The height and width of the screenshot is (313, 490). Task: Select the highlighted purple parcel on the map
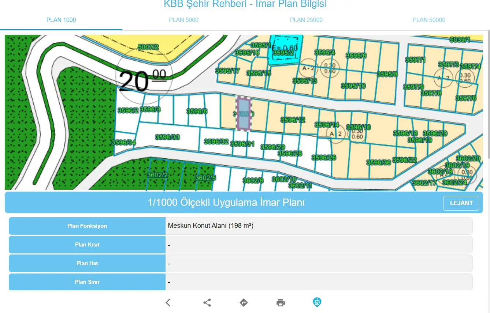(244, 114)
